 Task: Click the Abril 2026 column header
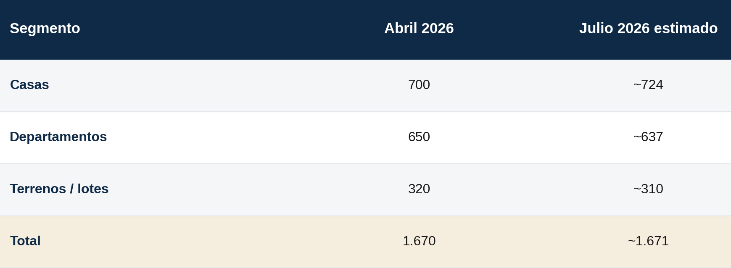419,28
